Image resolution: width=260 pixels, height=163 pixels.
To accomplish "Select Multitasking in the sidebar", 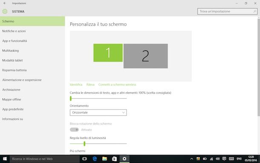I will (x=32, y=51).
